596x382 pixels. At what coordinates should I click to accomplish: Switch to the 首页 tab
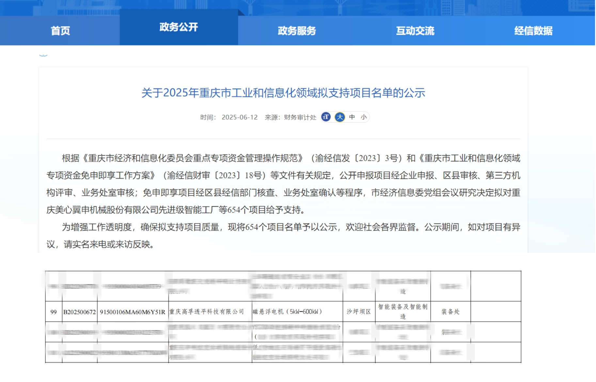point(60,31)
